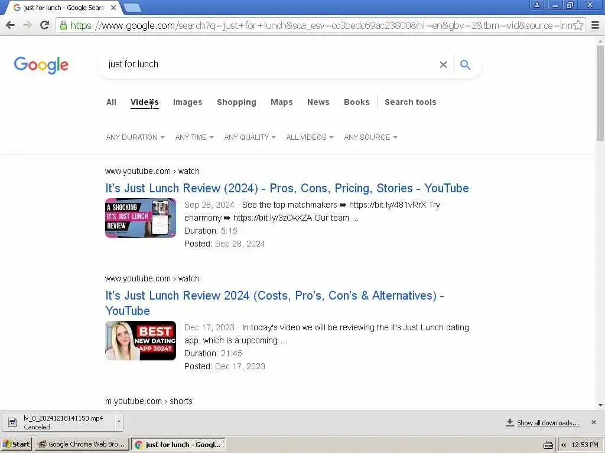Click the 'Duration: 5:15' text

point(211,231)
